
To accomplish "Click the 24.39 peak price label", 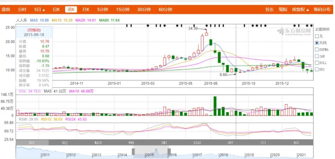I will [193, 28].
